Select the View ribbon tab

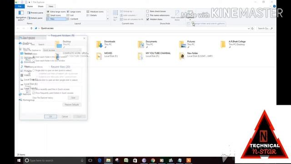[x=50, y=6]
